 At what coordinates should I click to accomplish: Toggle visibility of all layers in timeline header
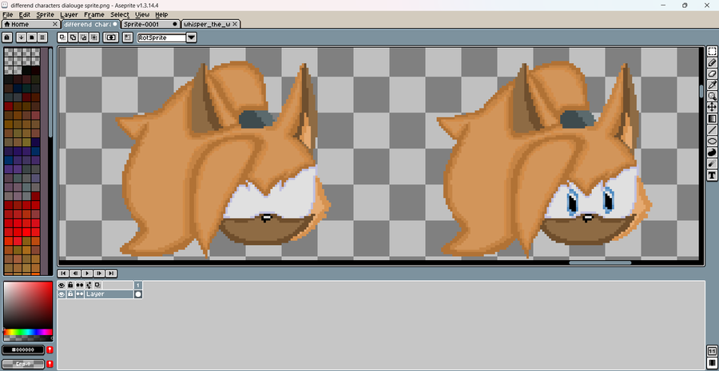(x=62, y=285)
